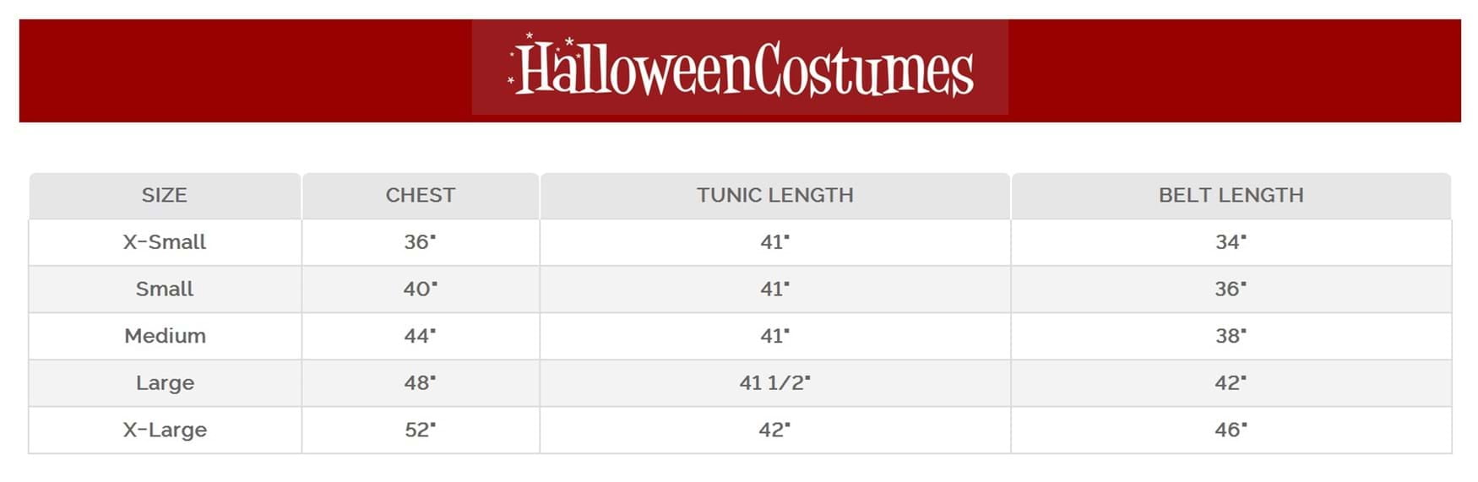This screenshot has height=482, width=1478.
Task: Click the 40" chest measurement cell
Action: 420,289
